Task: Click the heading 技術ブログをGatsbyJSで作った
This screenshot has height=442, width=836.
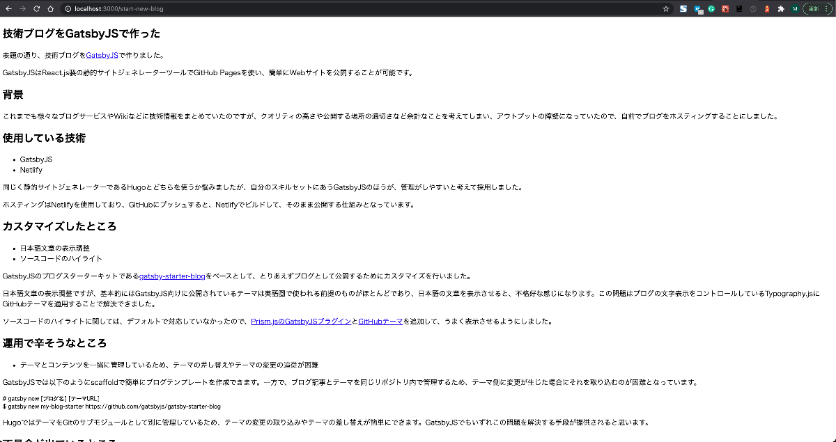Action: 82,33
